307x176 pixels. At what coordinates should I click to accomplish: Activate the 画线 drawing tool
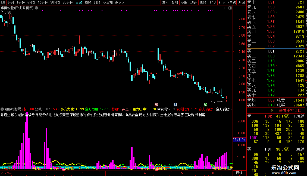point(203,2)
